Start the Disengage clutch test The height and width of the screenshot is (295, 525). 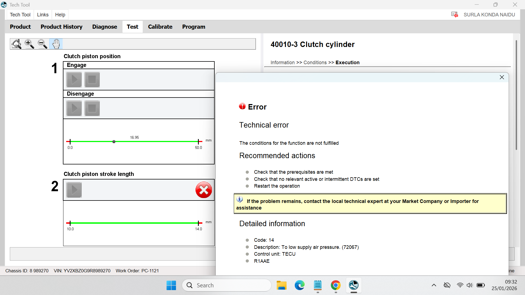pos(74,108)
